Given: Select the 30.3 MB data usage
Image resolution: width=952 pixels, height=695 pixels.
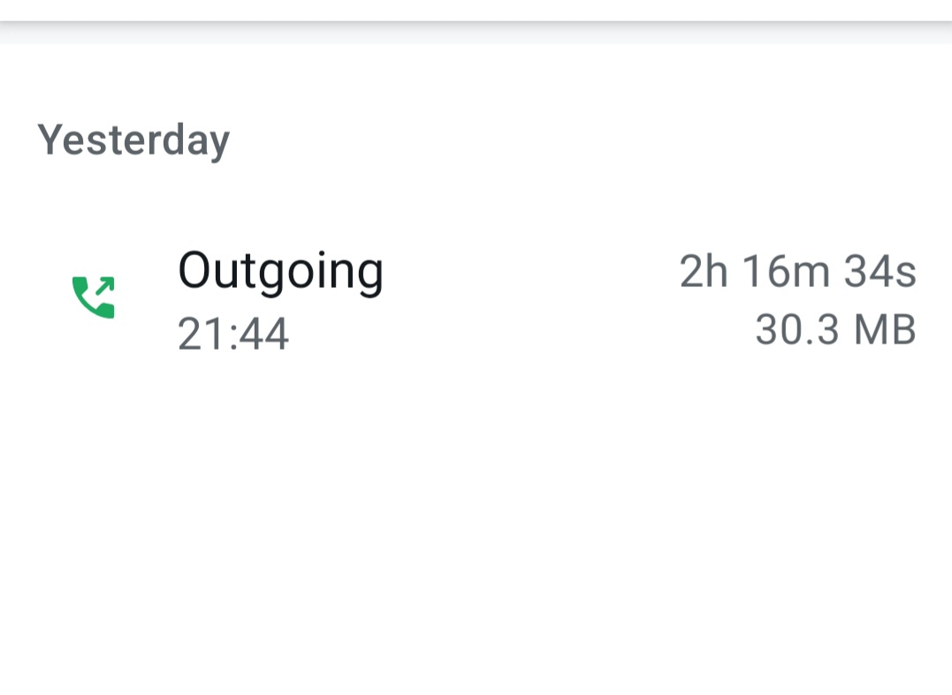Looking at the screenshot, I should coord(835,330).
